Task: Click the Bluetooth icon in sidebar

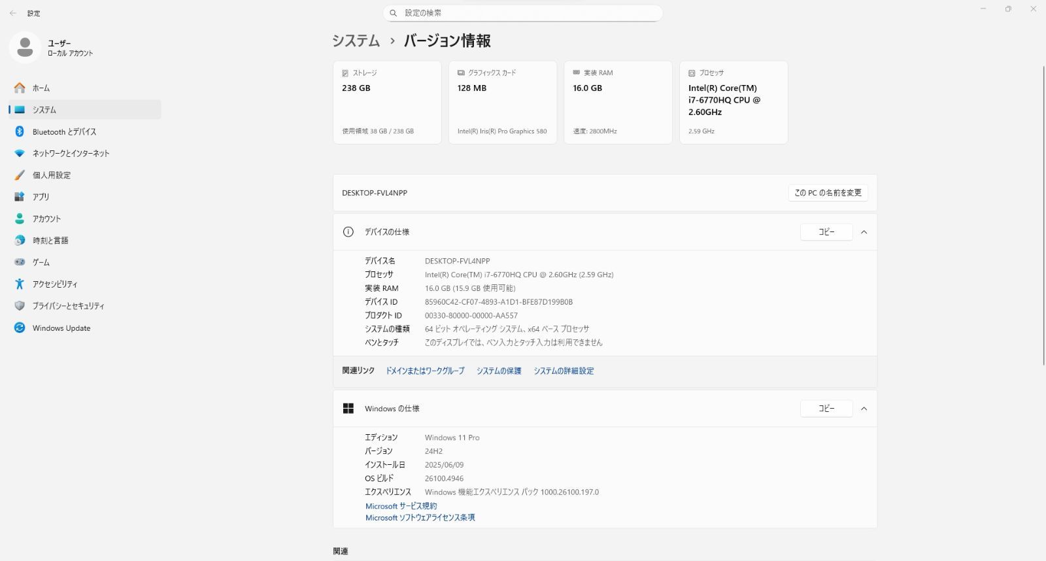Action: coord(20,131)
